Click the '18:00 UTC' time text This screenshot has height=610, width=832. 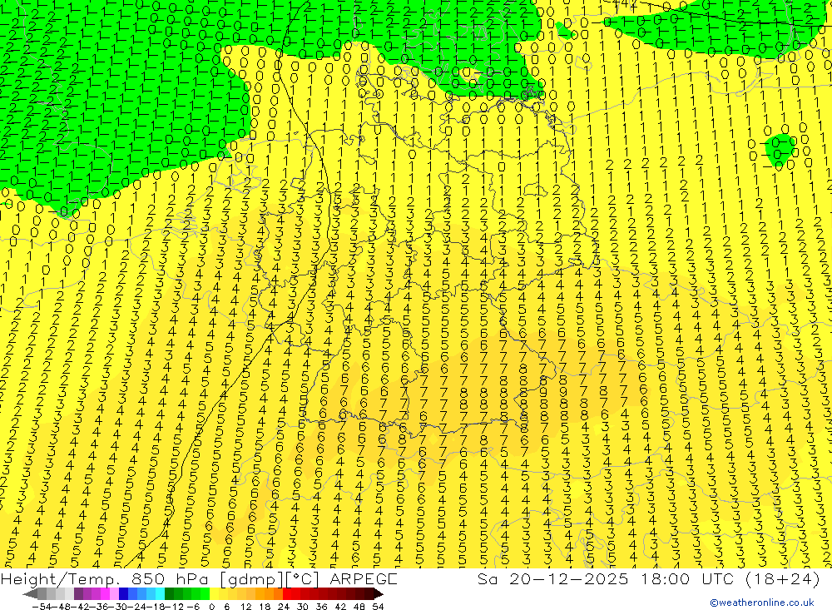click(x=686, y=578)
